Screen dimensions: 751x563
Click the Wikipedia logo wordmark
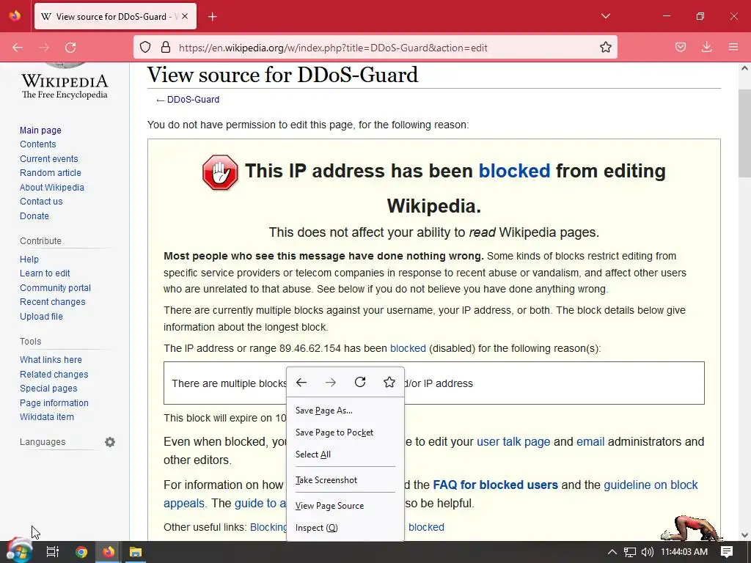click(x=65, y=85)
